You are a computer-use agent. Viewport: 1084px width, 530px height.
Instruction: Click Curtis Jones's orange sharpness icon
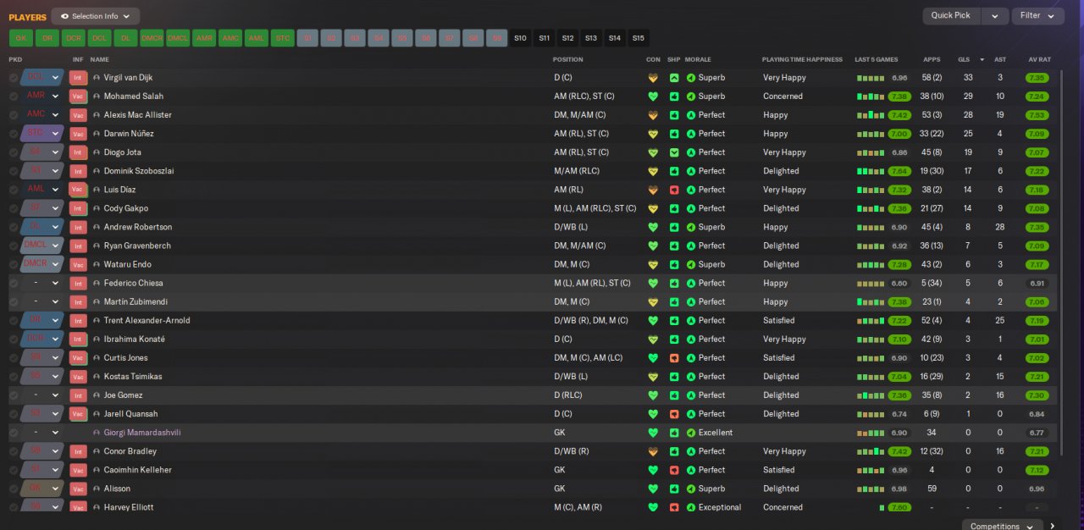[674, 357]
